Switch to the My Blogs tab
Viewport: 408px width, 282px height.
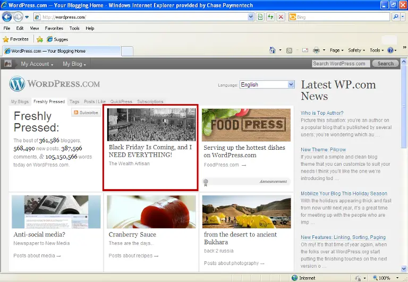tap(20, 101)
